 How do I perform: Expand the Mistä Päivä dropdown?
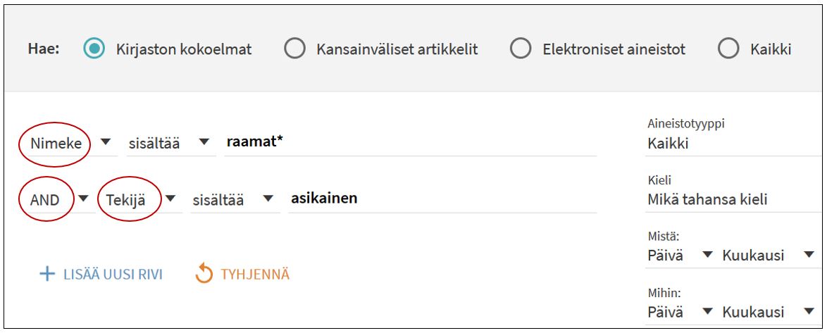click(x=708, y=255)
